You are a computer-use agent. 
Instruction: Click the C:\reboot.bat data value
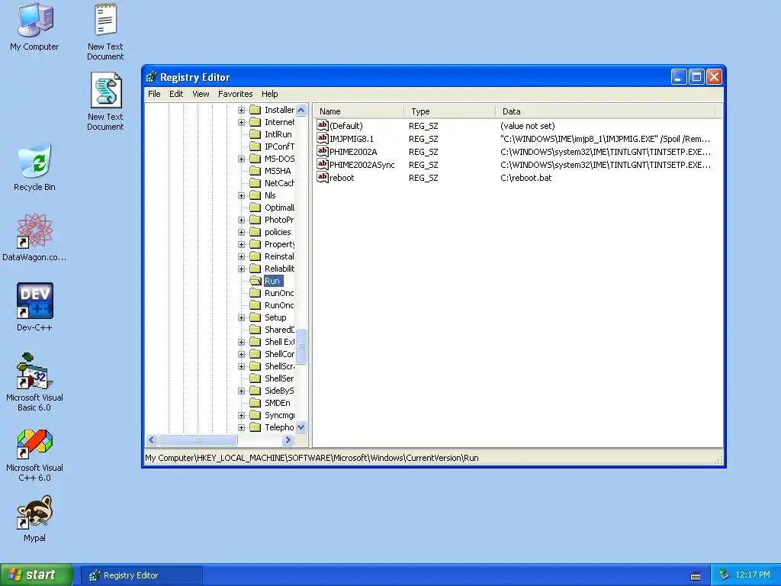click(x=526, y=178)
